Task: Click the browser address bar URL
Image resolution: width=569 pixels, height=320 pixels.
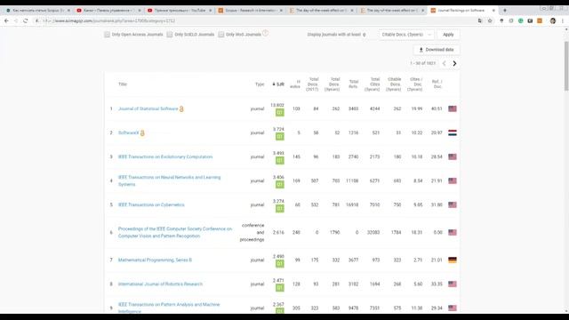Action: (115, 21)
